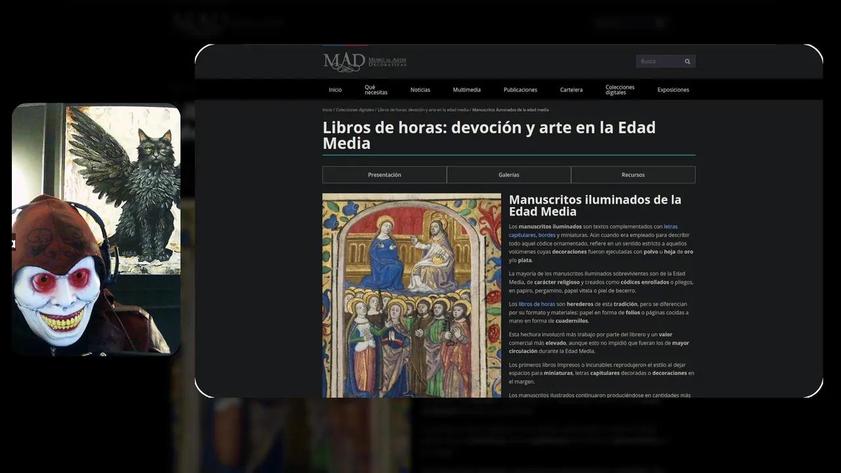Navigate to Cartelera section
Image resolution: width=841 pixels, height=473 pixels.
[x=571, y=90]
